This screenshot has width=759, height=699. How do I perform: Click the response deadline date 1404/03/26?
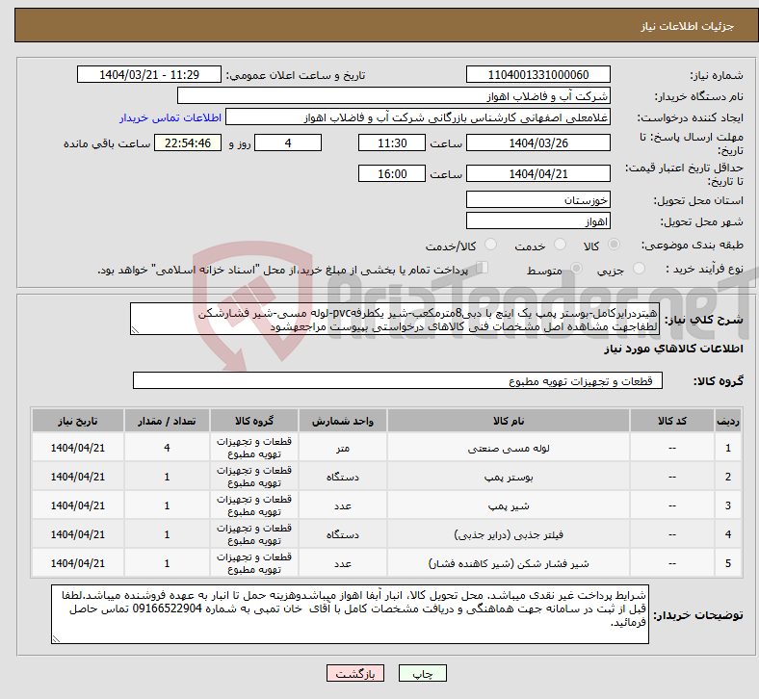pos(537,143)
